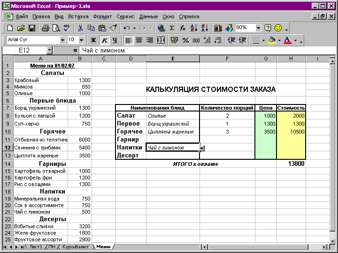338x253 pixels.
Task: Open Office Assistant help icon
Action: tap(268, 28)
